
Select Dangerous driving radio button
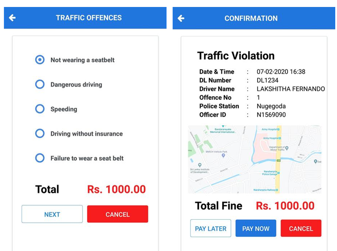pyautogui.click(x=40, y=84)
